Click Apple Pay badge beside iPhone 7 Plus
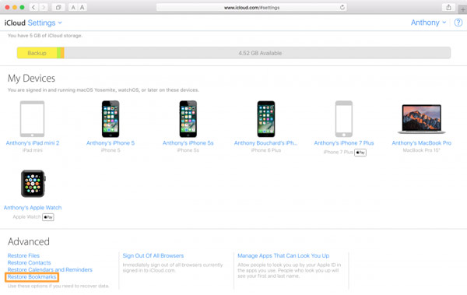The height and width of the screenshot is (295, 467). [x=360, y=153]
